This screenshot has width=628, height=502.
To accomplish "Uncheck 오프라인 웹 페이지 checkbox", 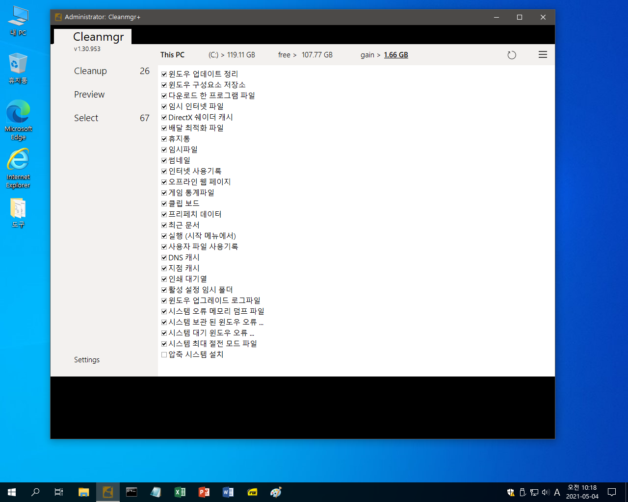I will [164, 182].
